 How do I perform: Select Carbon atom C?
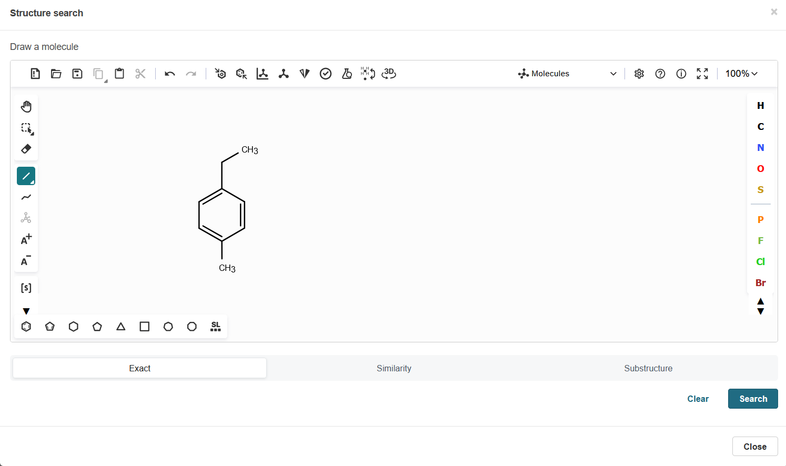coord(761,127)
